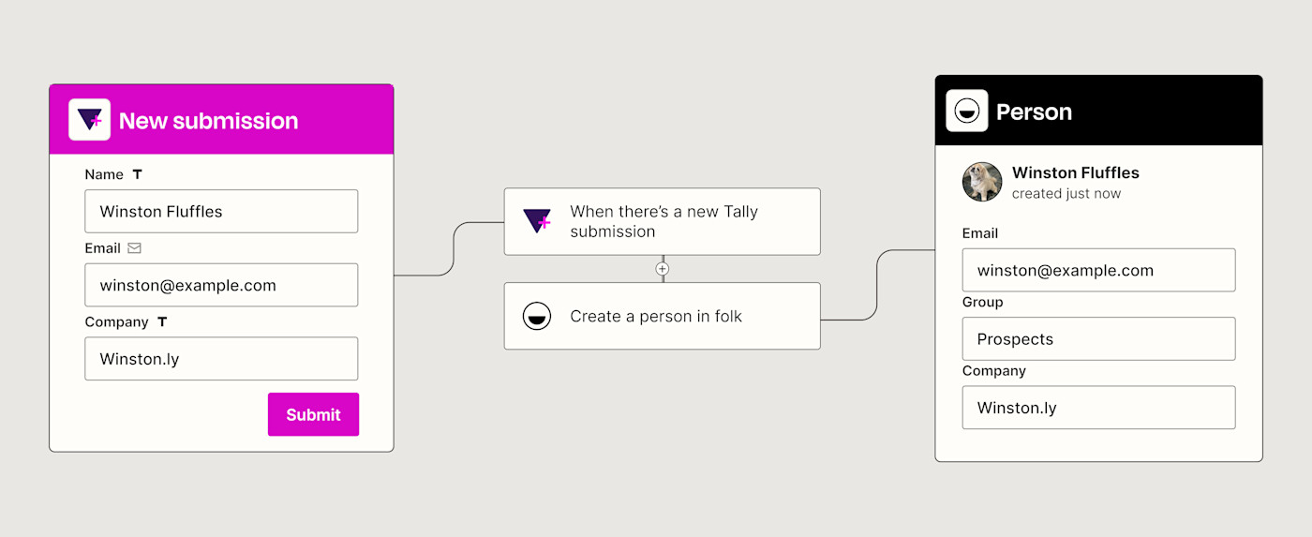Click the envelope icon beside Email label
Viewport: 1312px width, 537px height.
point(135,248)
